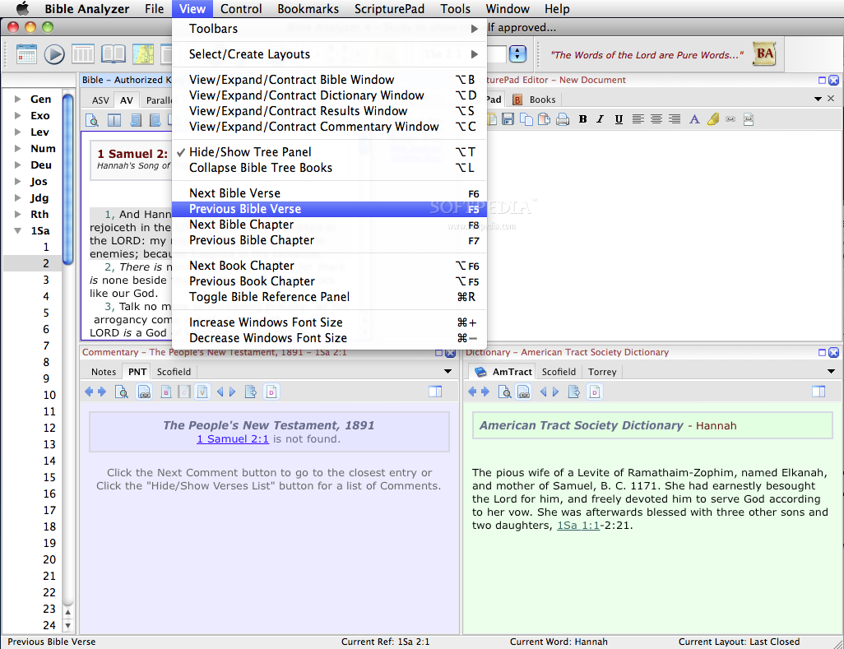Click Commentary B page icon
The width and height of the screenshot is (844, 649).
166,392
